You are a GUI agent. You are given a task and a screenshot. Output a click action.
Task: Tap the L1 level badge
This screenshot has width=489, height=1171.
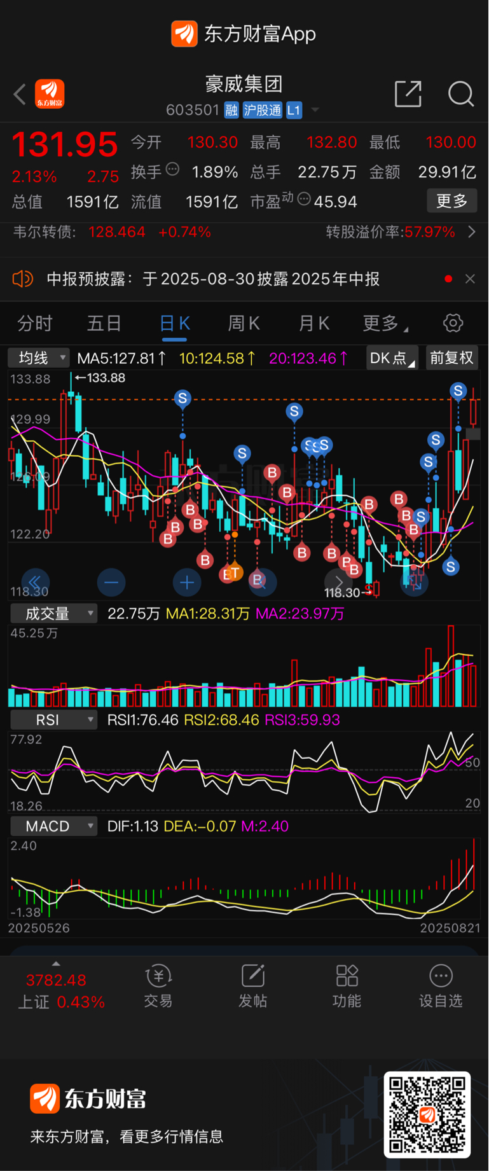coord(293,110)
